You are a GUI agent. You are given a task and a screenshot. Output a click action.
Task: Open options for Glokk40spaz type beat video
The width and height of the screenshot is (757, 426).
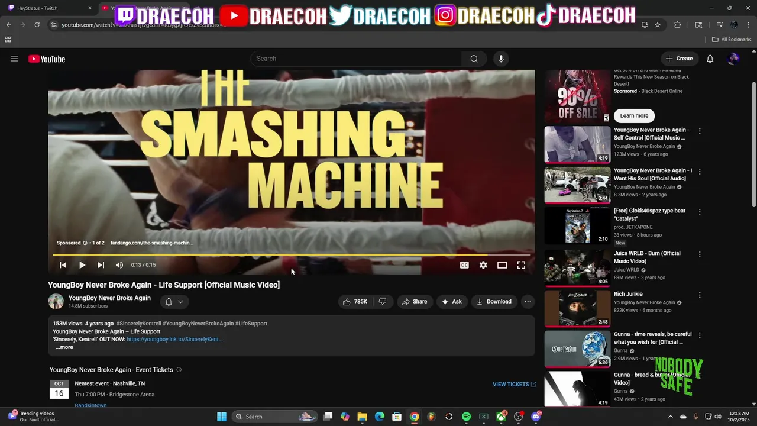coord(700,212)
